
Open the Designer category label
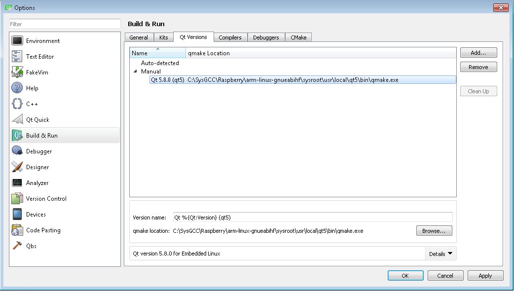(x=37, y=167)
